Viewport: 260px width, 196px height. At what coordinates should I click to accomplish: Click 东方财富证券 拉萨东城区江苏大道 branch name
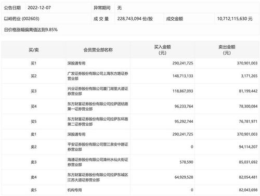click(98, 177)
